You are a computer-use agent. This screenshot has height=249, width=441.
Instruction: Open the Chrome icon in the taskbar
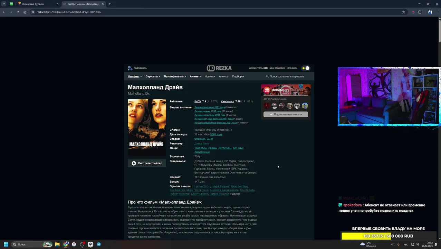click(66, 245)
